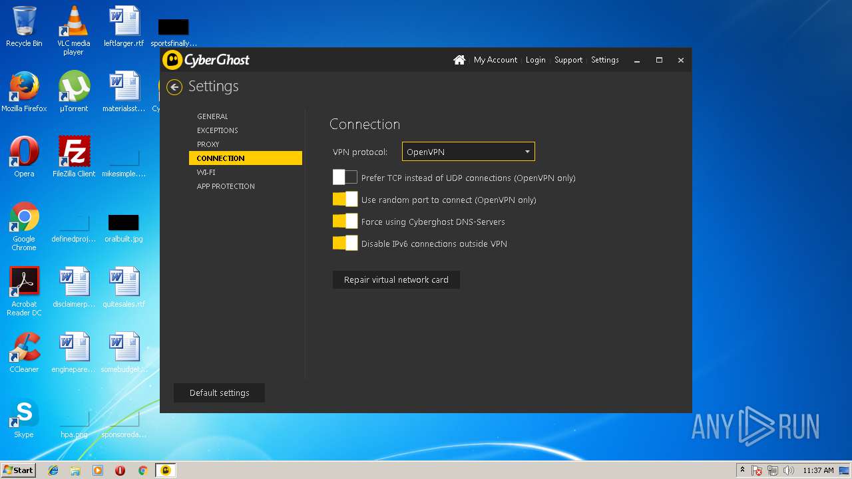
Task: Open the Support link
Action: point(568,60)
